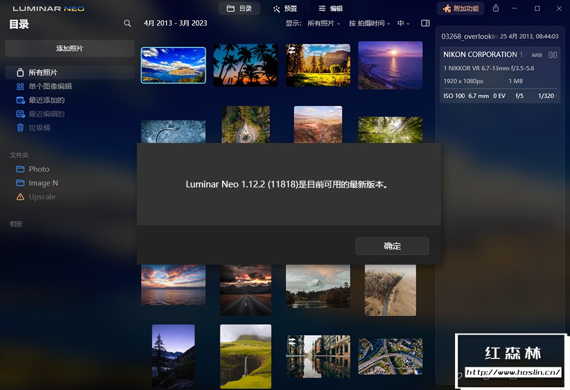Toggle the right info panel icon

[x=425, y=23]
